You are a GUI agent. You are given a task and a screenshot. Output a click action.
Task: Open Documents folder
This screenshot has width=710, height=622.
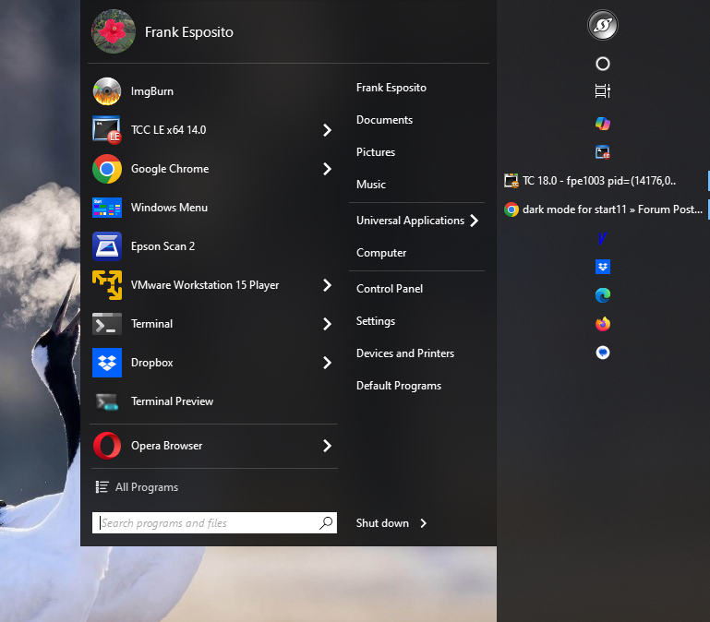click(384, 120)
